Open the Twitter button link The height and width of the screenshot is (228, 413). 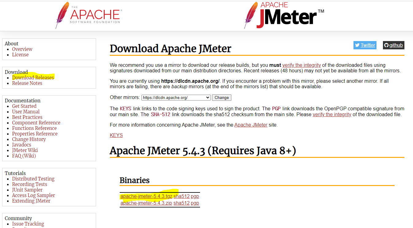pyautogui.click(x=365, y=45)
